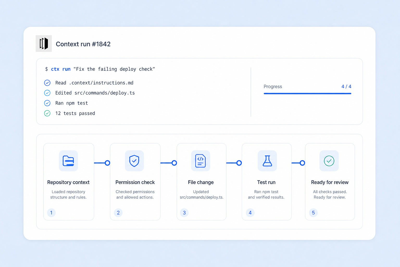Click connector node between Permission check and File change

coord(174,163)
